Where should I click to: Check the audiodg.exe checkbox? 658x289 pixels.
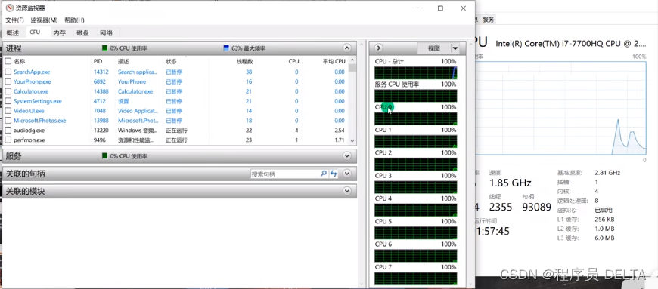coord(8,131)
